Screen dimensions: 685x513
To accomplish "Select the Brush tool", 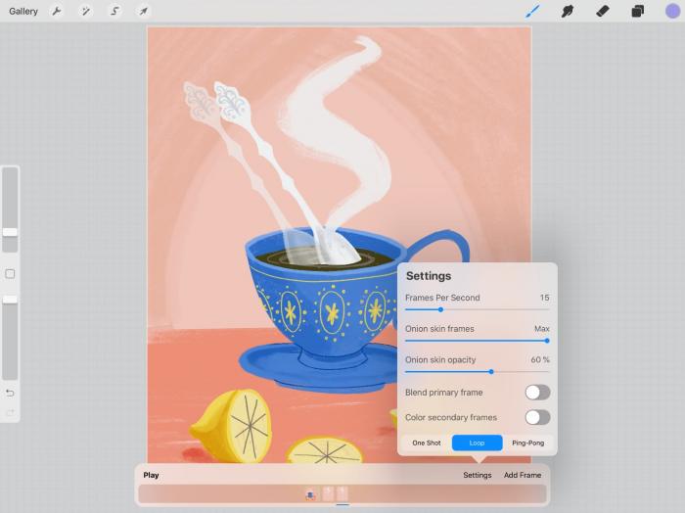I will (x=532, y=11).
